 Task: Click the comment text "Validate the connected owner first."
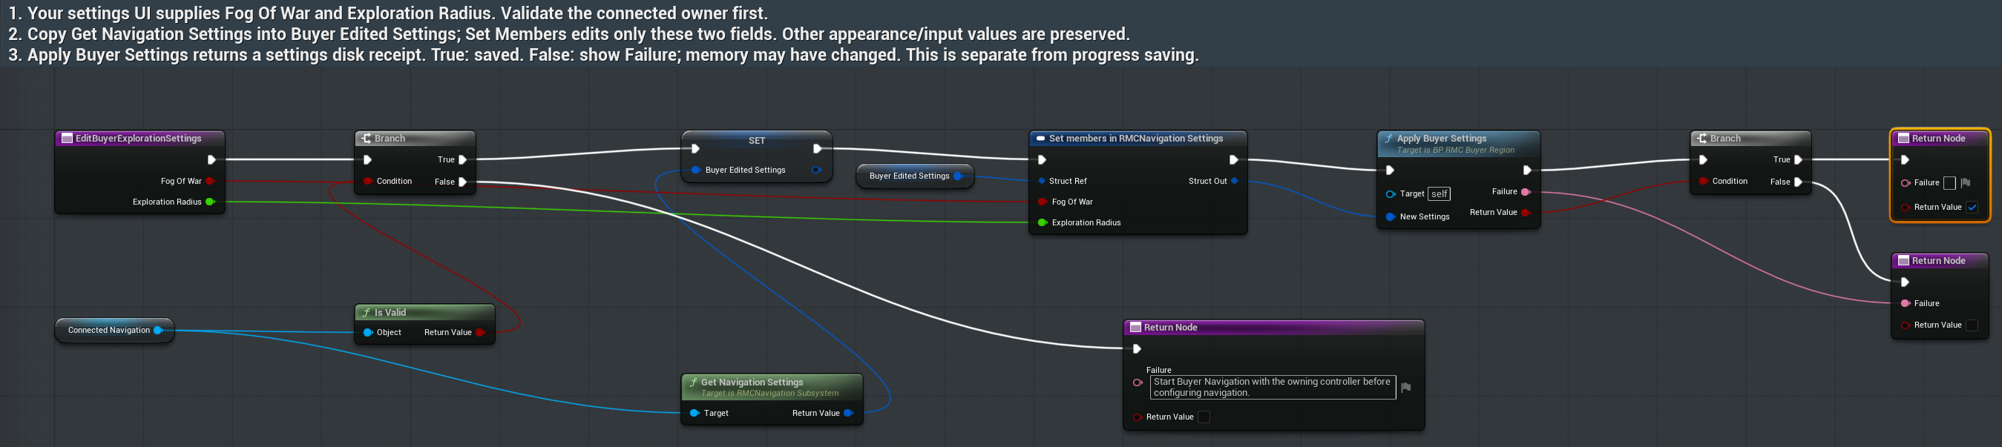(634, 13)
